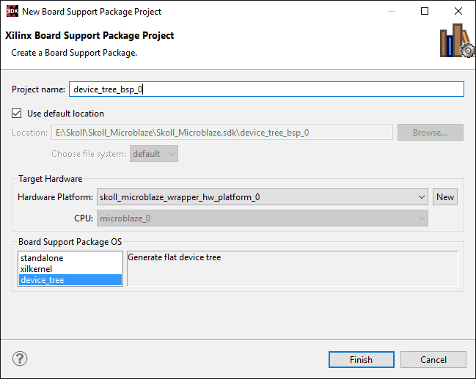476x379 pixels.
Task: Click the help question mark icon
Action: pos(21,359)
